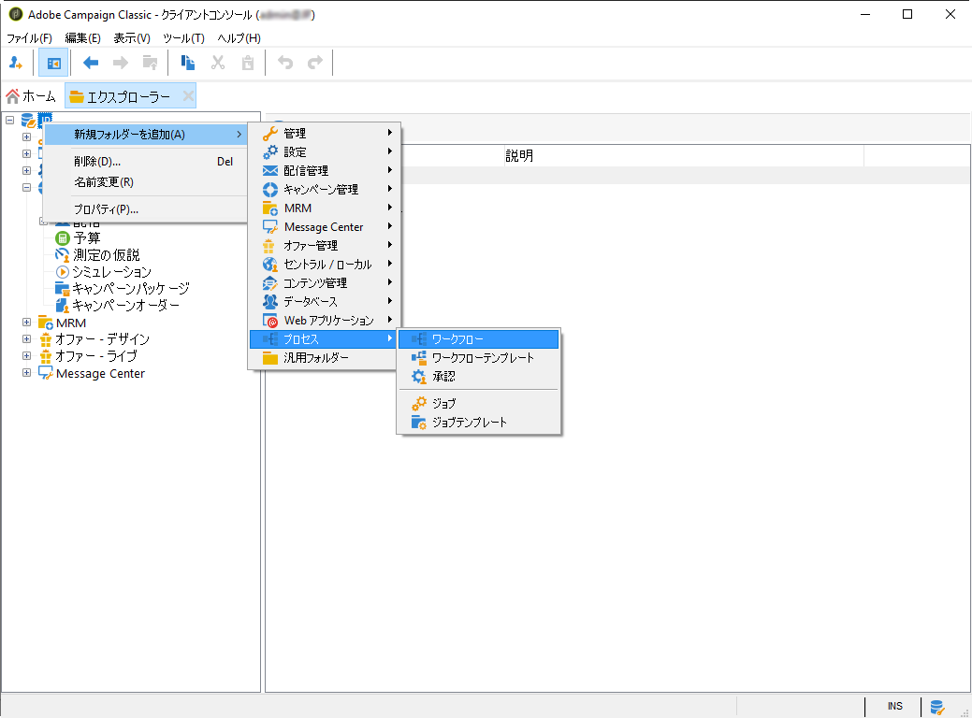Viewport: 972px width, 718px height.
Task: Click the gear icon beside 承認
Action: 419,376
